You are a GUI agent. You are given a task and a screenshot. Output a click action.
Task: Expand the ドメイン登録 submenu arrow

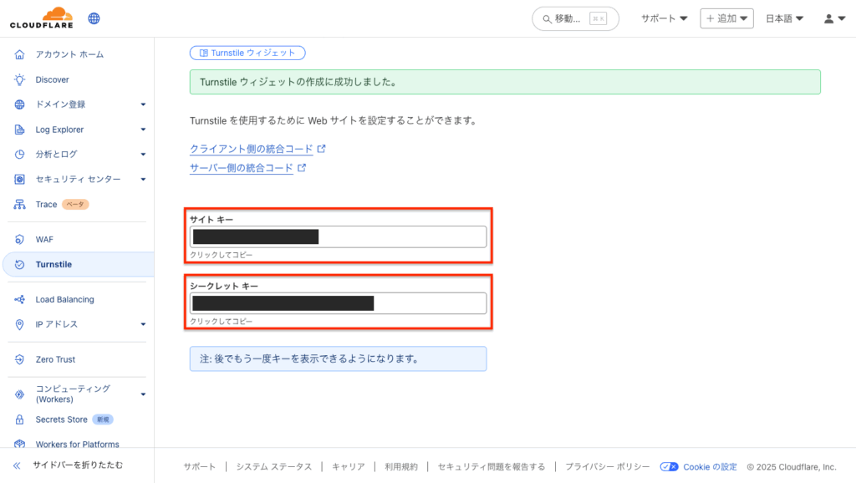click(x=143, y=104)
